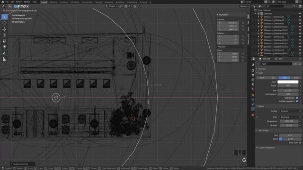
Task: Click the Set selection mode icon
Action: click(x=16, y=6)
